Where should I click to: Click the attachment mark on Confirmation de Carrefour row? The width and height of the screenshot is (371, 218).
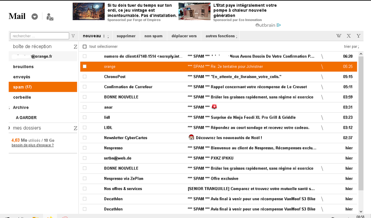click(x=322, y=87)
